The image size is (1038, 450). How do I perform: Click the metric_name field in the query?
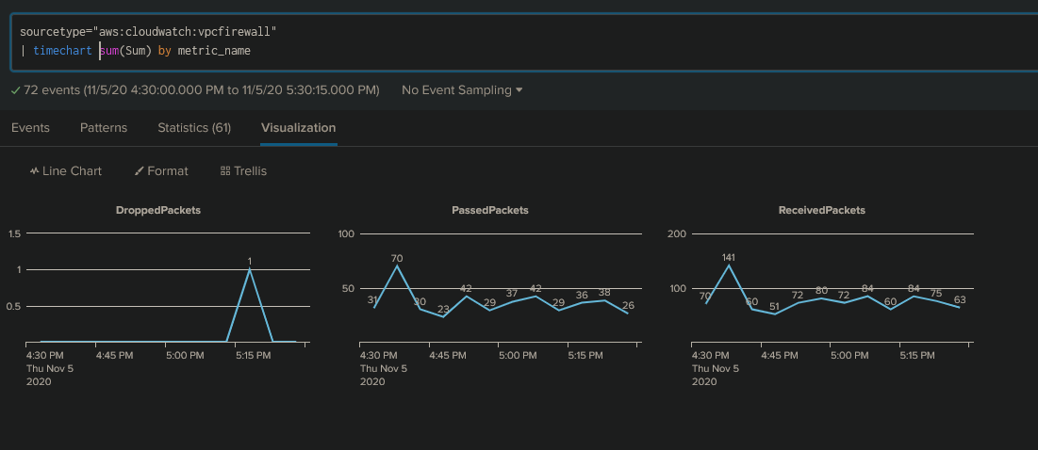(x=214, y=50)
